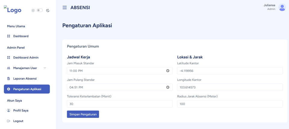The height and width of the screenshot is (129, 289).
Task: Toggle the dark mode switch
Action: [40, 10]
